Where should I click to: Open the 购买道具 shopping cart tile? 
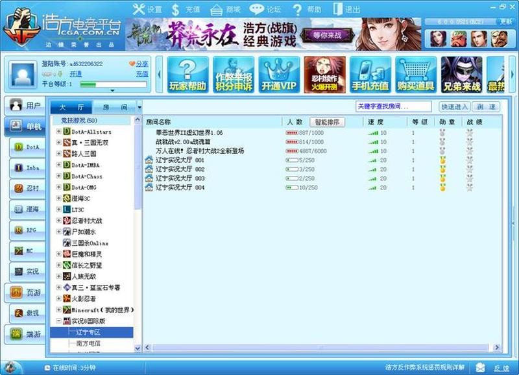click(416, 75)
